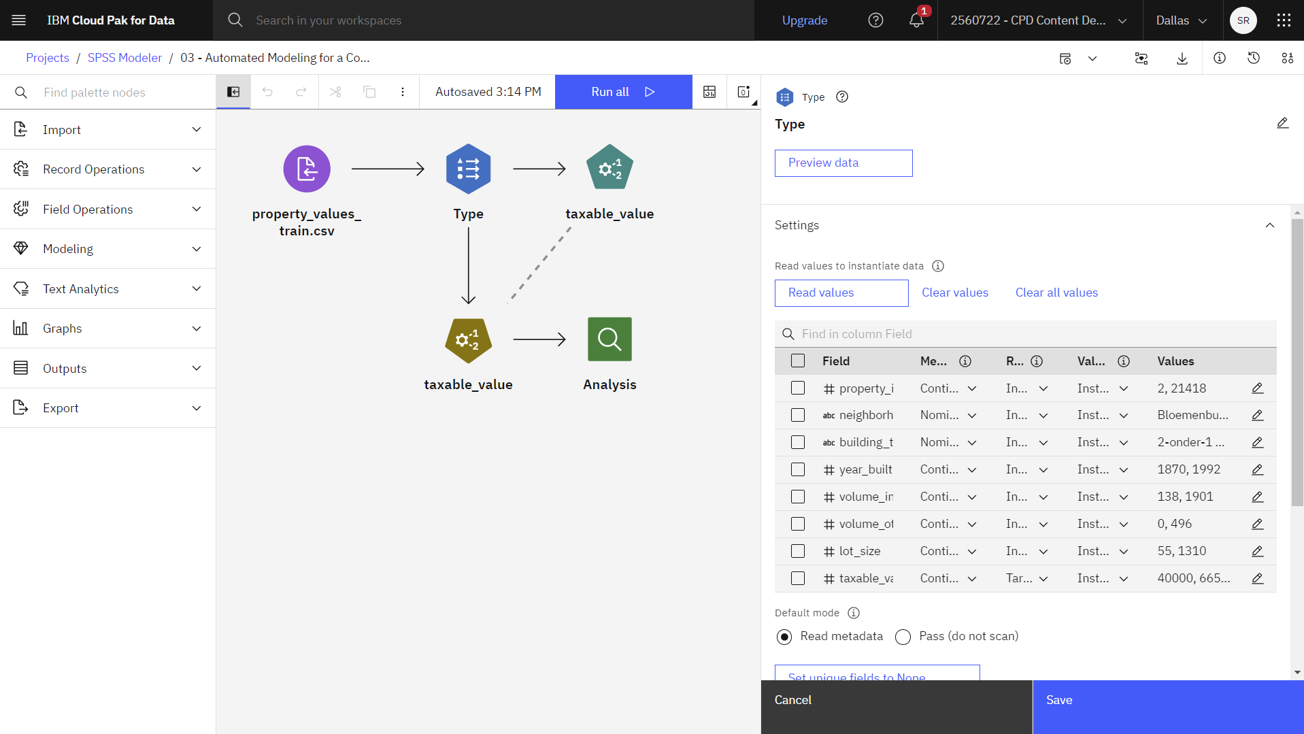
Task: Open the data cache table icon
Action: (x=709, y=92)
